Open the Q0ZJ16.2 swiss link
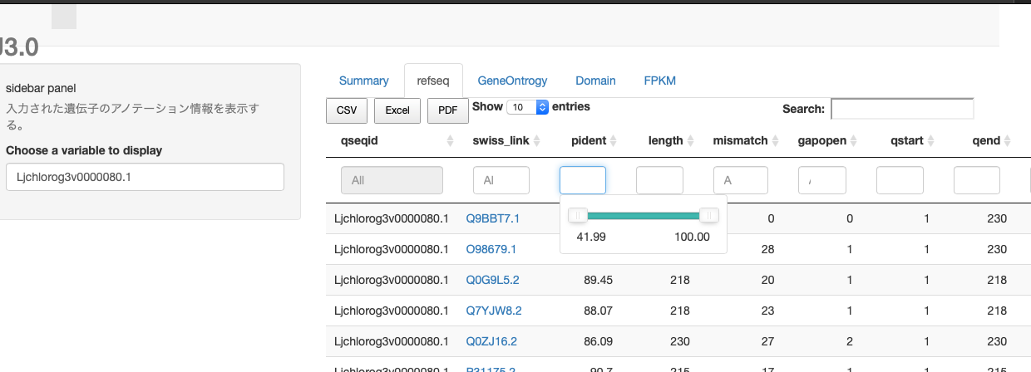Image resolution: width=1031 pixels, height=372 pixels. click(x=491, y=340)
